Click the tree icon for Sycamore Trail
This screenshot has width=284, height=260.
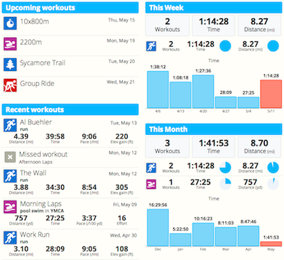[x=10, y=65]
